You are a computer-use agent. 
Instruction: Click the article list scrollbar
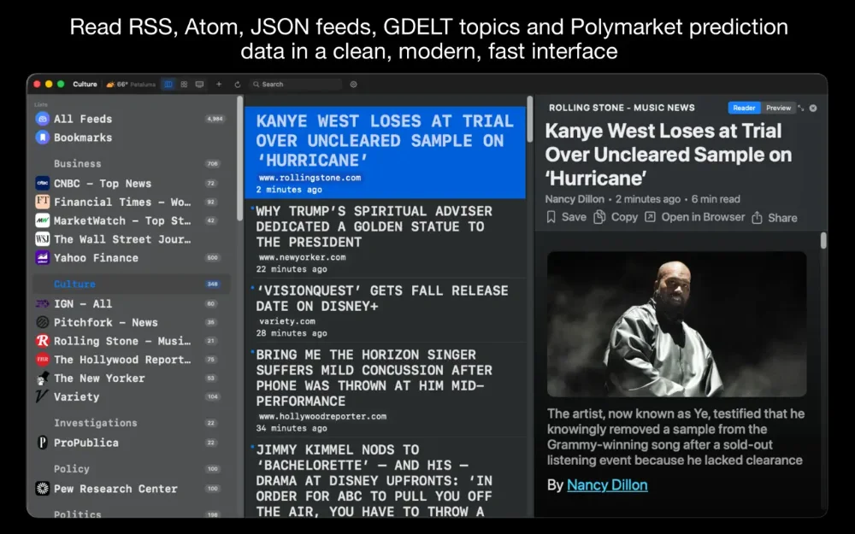529,119
